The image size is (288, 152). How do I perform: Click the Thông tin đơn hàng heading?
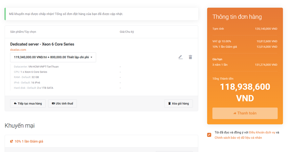(237, 17)
